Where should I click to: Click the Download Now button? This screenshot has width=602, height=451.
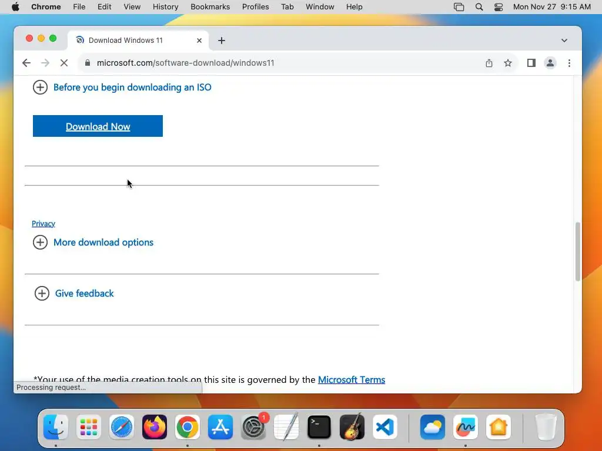click(x=98, y=126)
